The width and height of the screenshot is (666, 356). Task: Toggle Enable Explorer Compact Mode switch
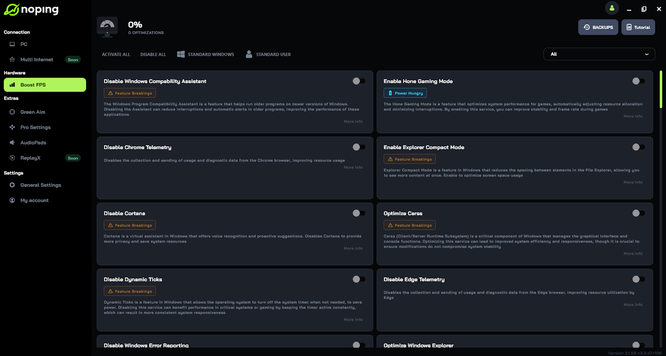(x=639, y=147)
